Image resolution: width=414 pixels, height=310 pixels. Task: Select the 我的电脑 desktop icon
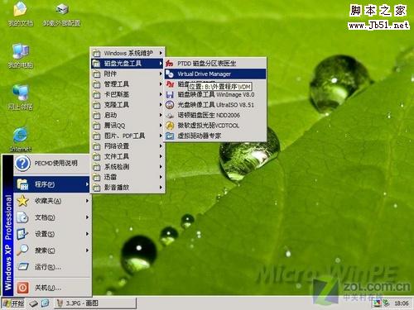pos(21,55)
